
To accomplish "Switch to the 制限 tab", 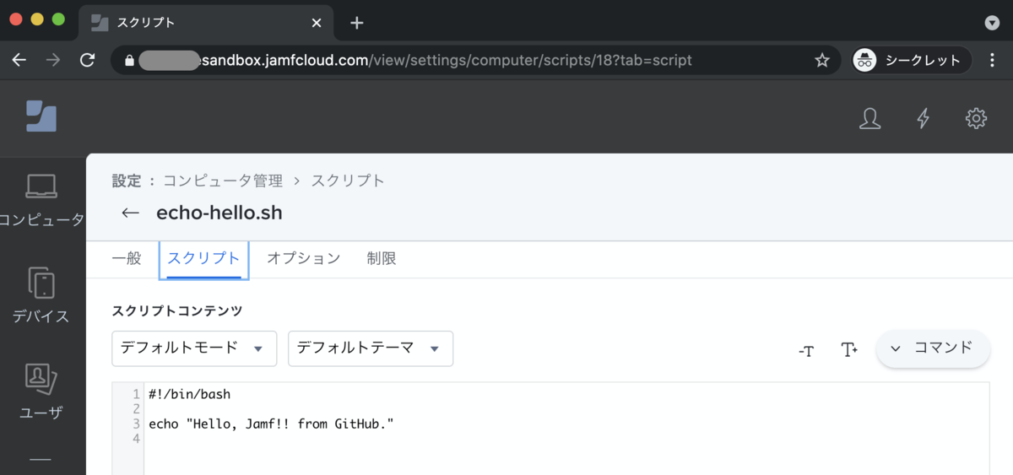I will 382,258.
